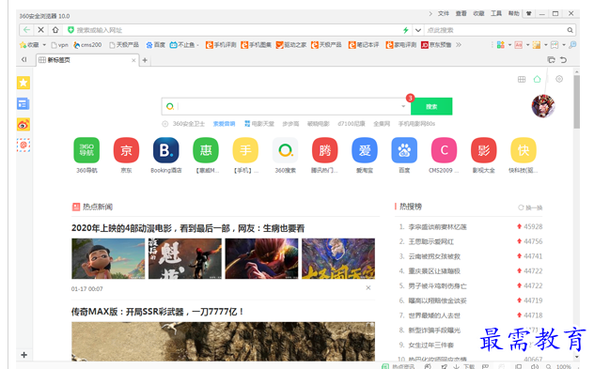
Task: Open the 文件 menu
Action: click(444, 14)
